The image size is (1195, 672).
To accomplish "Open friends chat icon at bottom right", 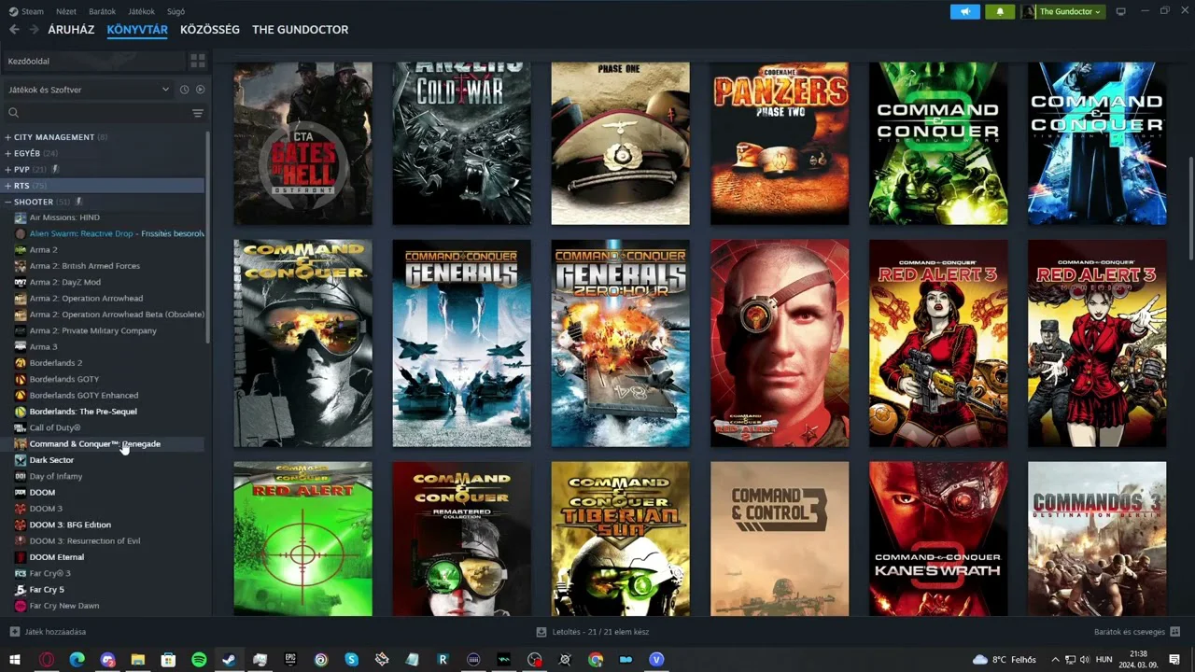I will pos(1174,632).
